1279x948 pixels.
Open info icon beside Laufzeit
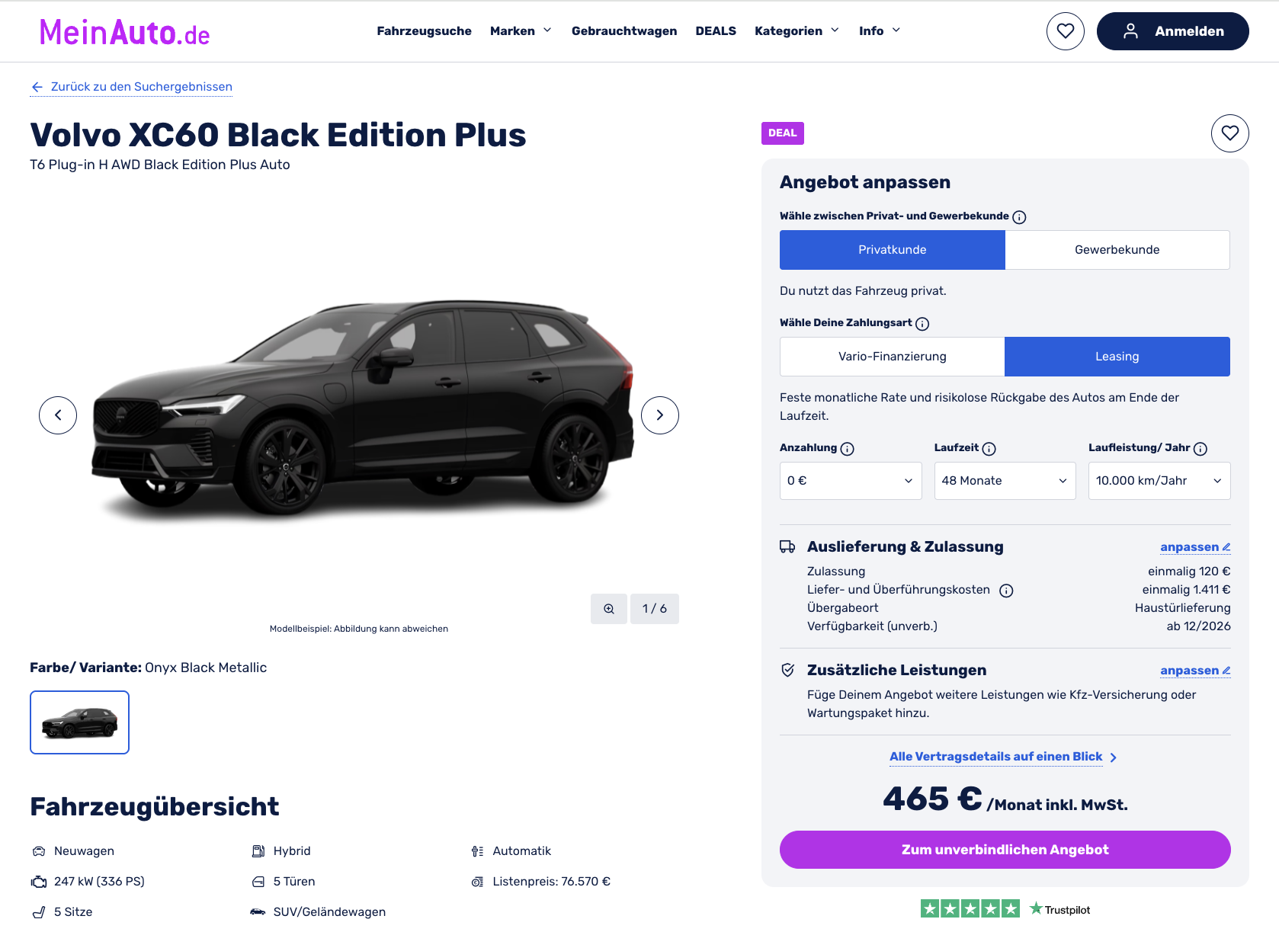point(989,449)
